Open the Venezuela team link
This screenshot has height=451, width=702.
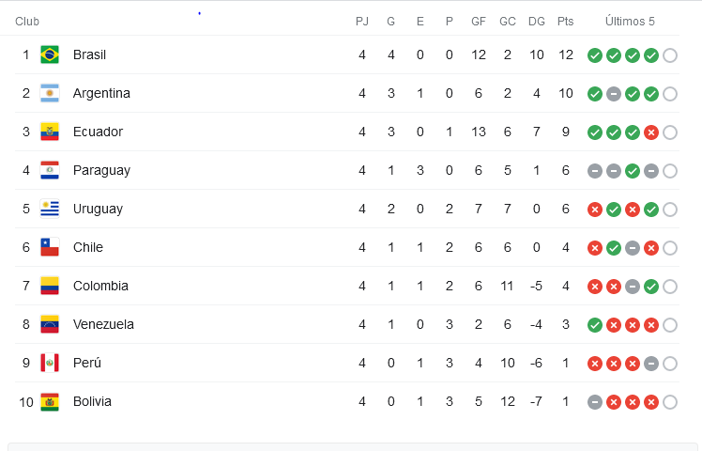coord(103,324)
